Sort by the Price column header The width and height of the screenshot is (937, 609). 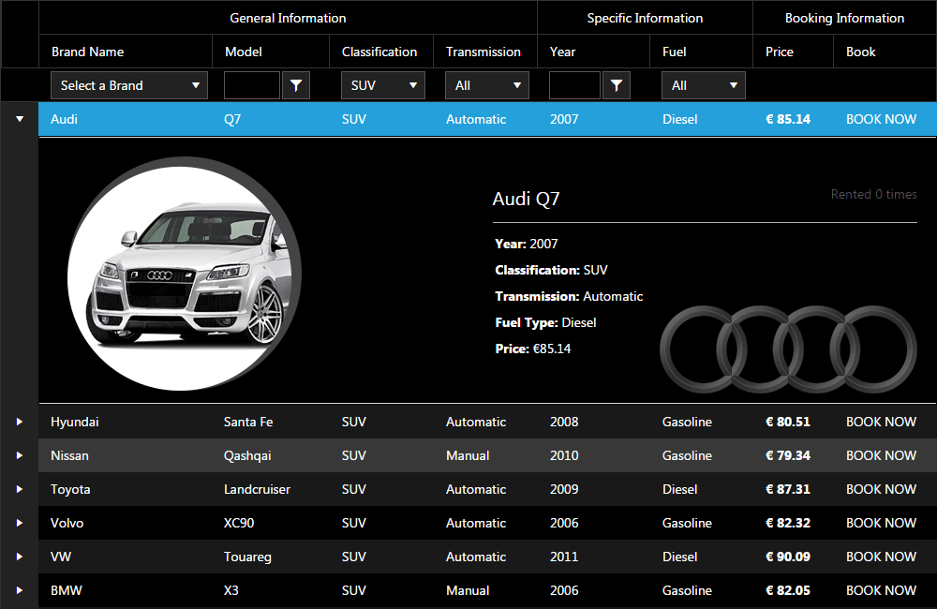coord(780,52)
